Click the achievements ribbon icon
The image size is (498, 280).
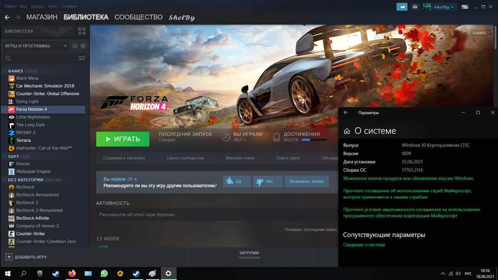point(276,137)
